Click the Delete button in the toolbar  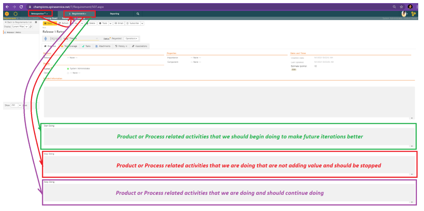point(91,23)
